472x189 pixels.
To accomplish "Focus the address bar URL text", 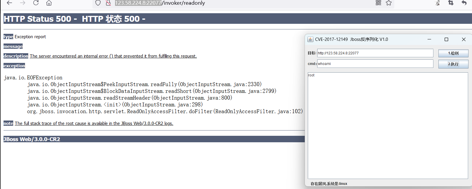I will [x=160, y=3].
